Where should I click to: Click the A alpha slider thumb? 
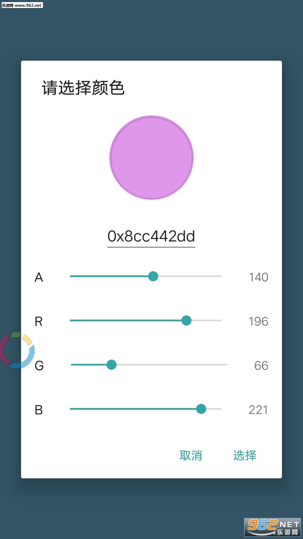tap(153, 276)
